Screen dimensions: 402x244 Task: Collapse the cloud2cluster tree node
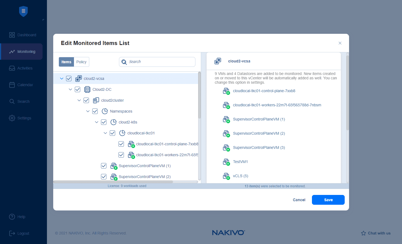point(79,100)
